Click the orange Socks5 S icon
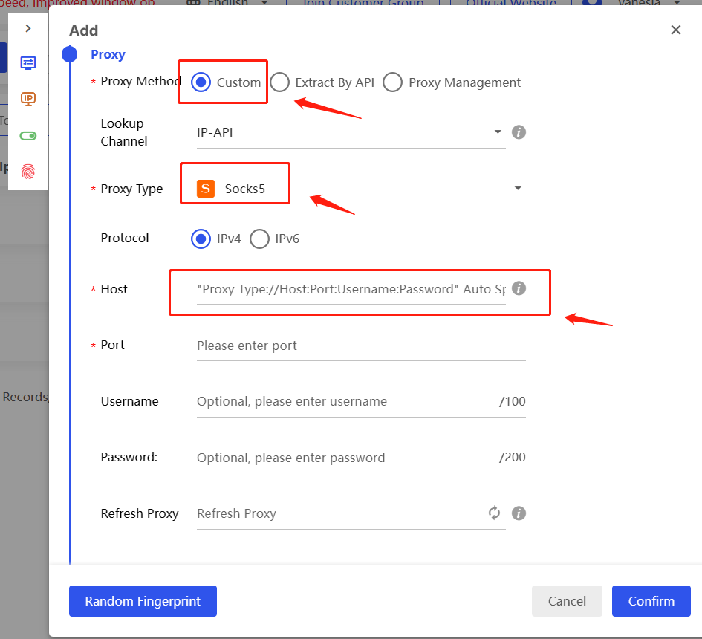The image size is (702, 639). 206,189
